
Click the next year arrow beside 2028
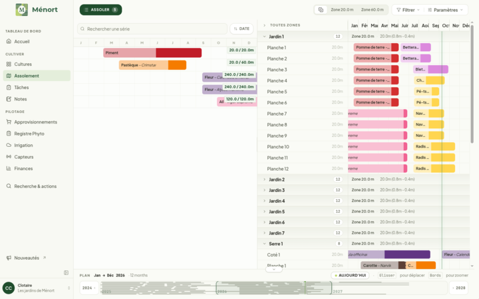pyautogui.click(x=453, y=288)
